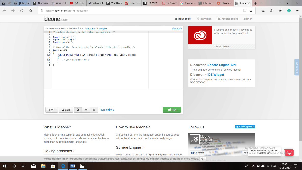Open the Windows Start menu
The image size is (302, 170).
pos(5,166)
